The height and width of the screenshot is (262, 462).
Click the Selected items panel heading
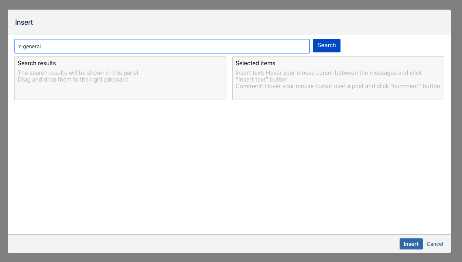coord(255,63)
